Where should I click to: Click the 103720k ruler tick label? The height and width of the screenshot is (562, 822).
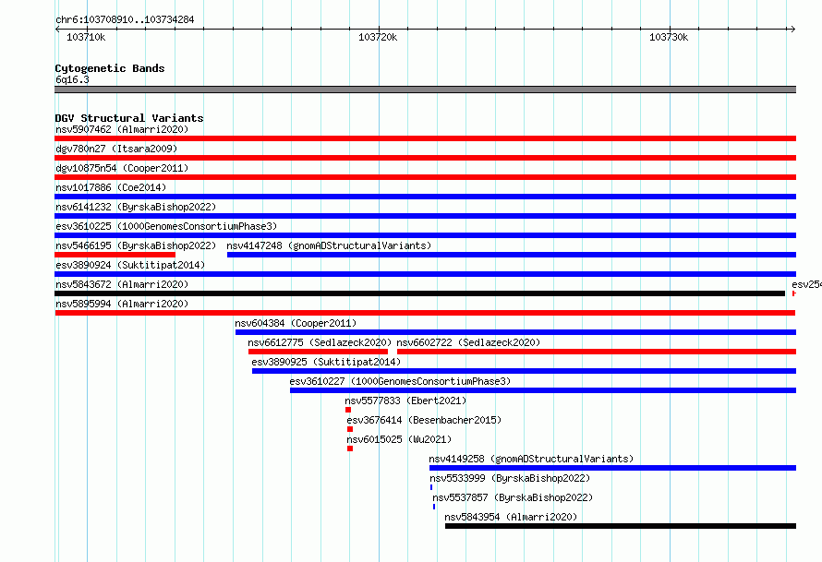point(378,37)
